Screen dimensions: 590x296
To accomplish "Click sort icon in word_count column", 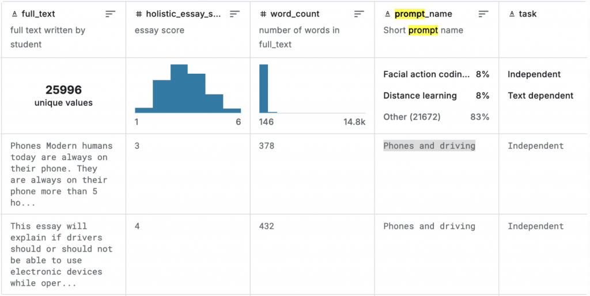I will (360, 14).
